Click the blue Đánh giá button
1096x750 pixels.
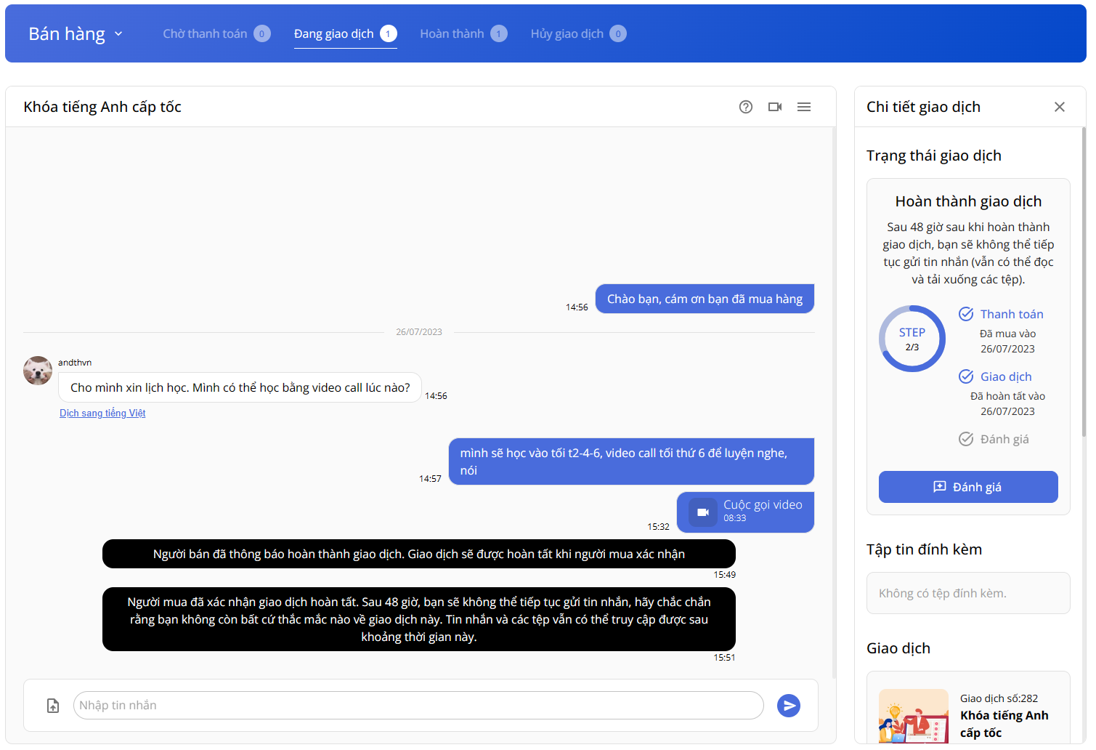coord(968,487)
